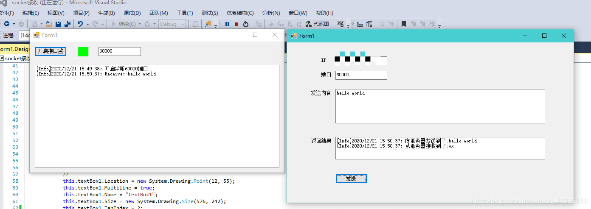Open debug toolbar overflow options arrow
This screenshot has height=209, width=591.
(348, 26)
